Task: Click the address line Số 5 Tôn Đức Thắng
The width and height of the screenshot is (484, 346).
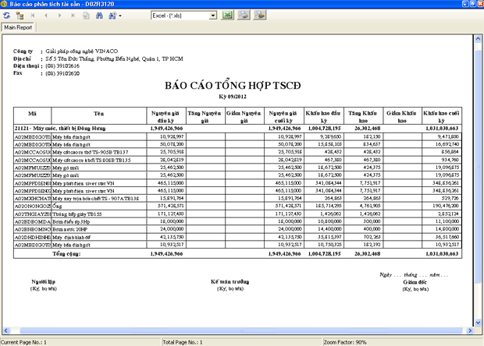Action: pos(114,58)
